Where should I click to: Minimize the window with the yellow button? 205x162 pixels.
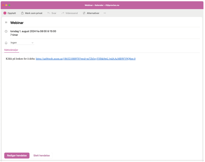pyautogui.click(x=6, y=5)
